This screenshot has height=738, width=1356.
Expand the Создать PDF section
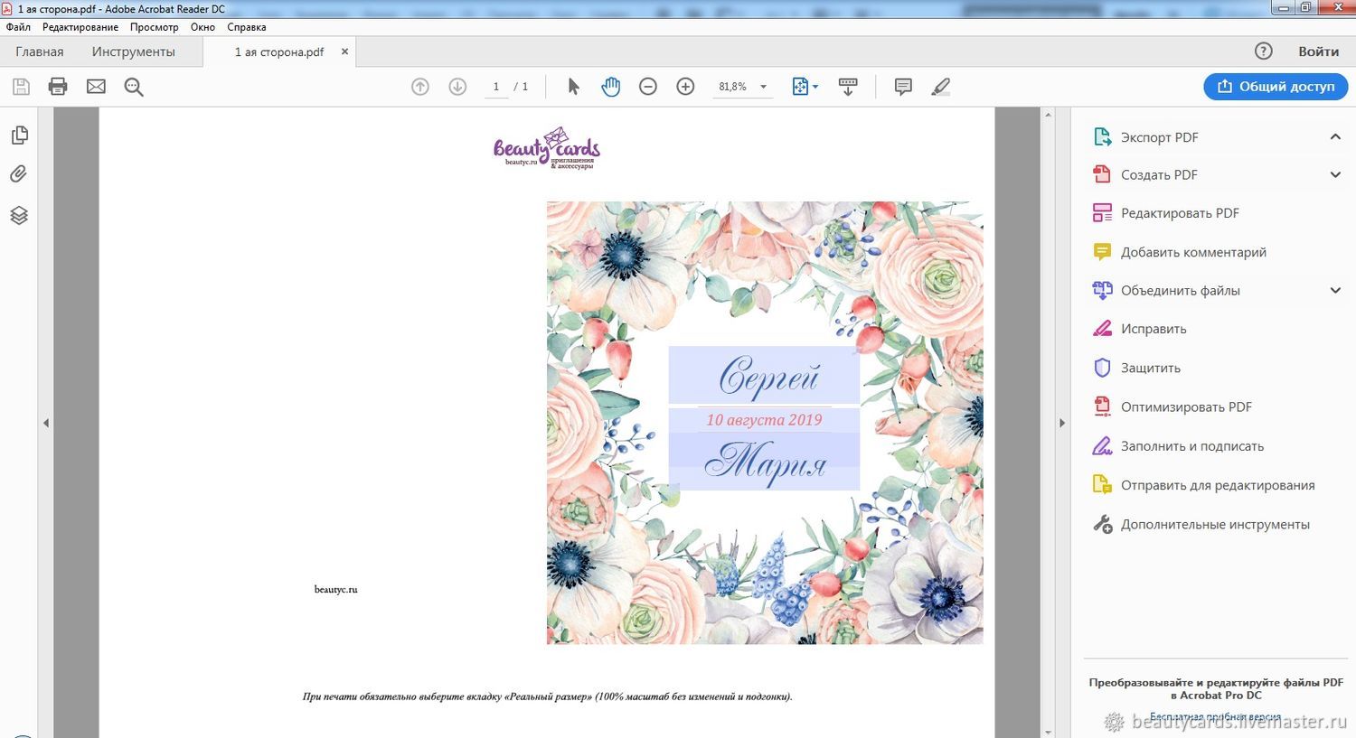(1335, 175)
